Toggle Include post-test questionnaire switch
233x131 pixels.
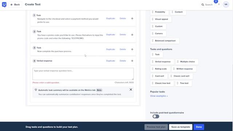coord(156,116)
